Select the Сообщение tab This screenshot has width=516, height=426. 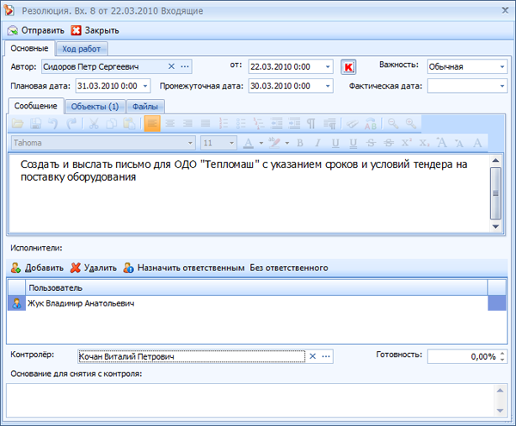pyautogui.click(x=35, y=106)
